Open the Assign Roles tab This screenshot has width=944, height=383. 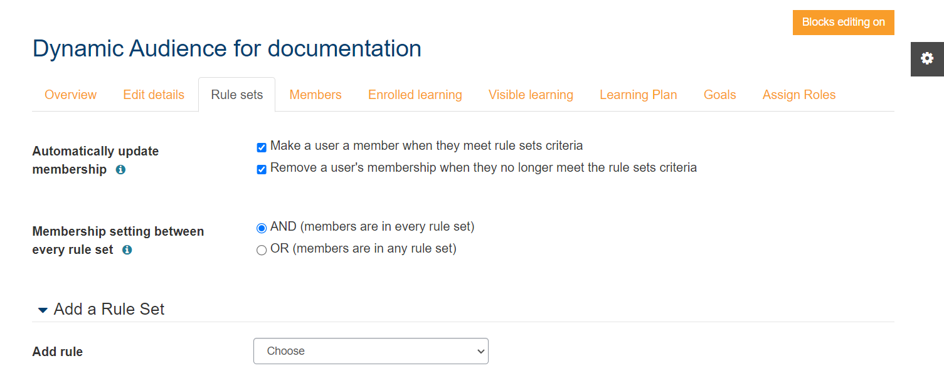[x=798, y=94]
